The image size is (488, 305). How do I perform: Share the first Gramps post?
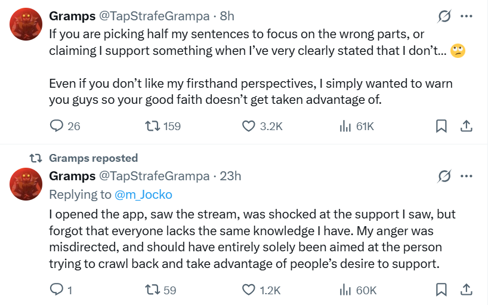pyautogui.click(x=467, y=126)
